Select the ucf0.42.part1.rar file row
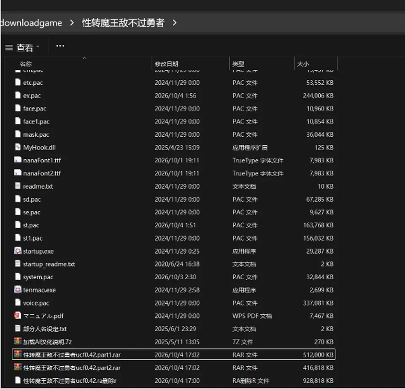The image size is (405, 389). [x=174, y=354]
